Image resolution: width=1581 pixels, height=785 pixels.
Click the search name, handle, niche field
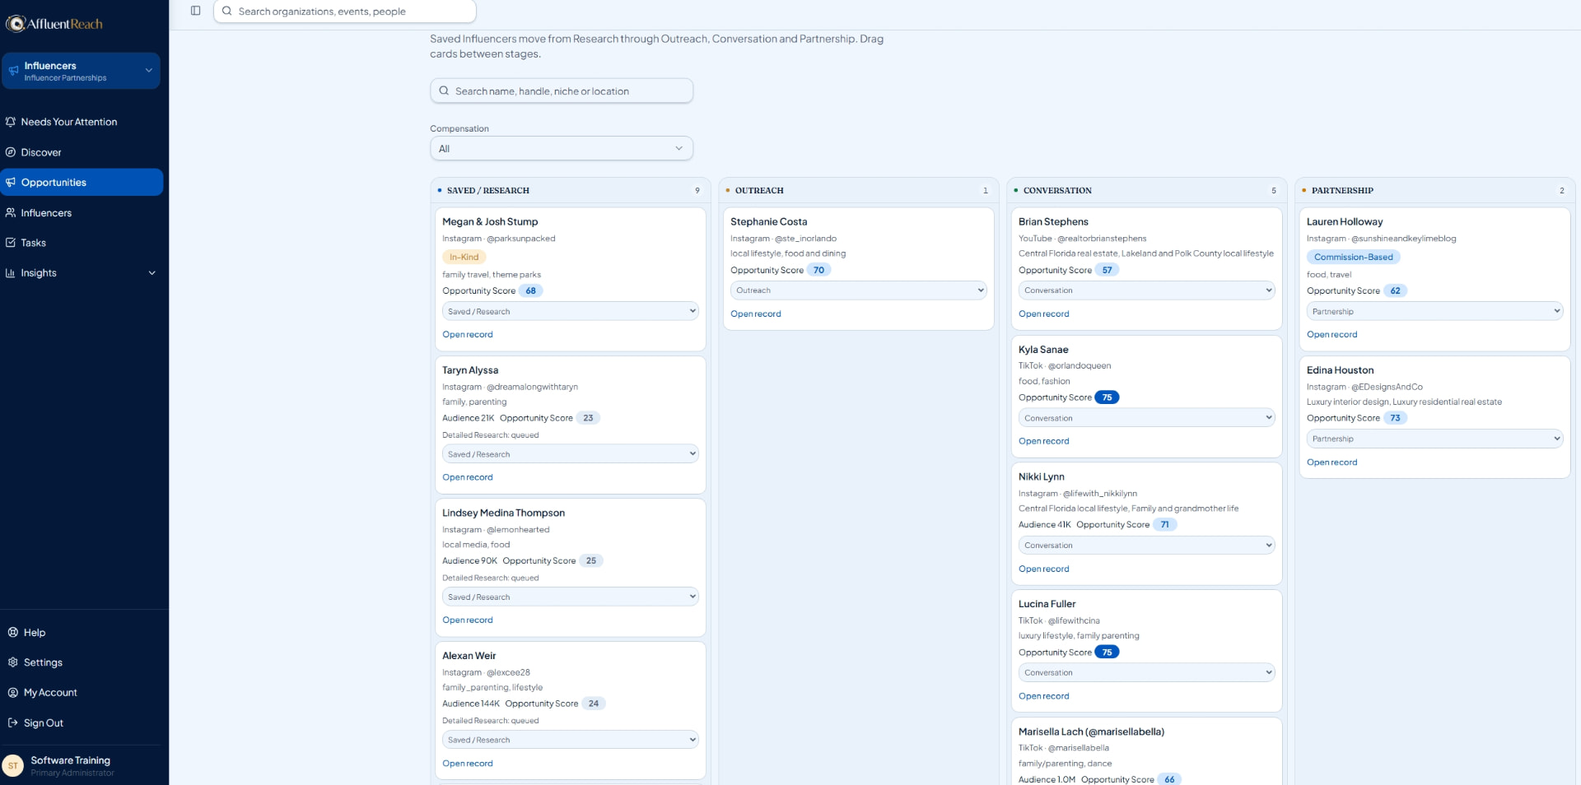(562, 91)
